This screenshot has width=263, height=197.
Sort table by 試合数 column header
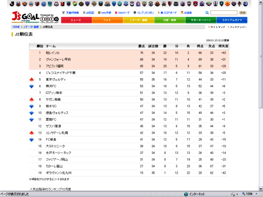153,46
